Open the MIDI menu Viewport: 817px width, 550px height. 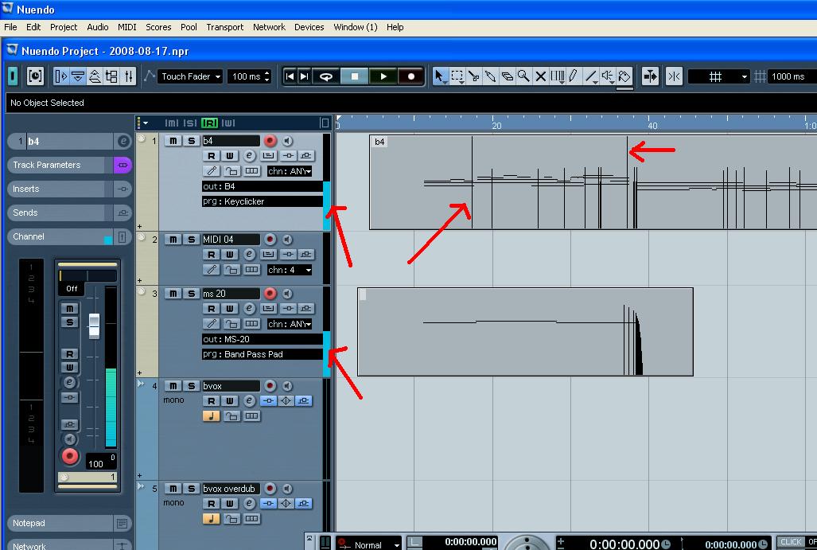pos(126,27)
